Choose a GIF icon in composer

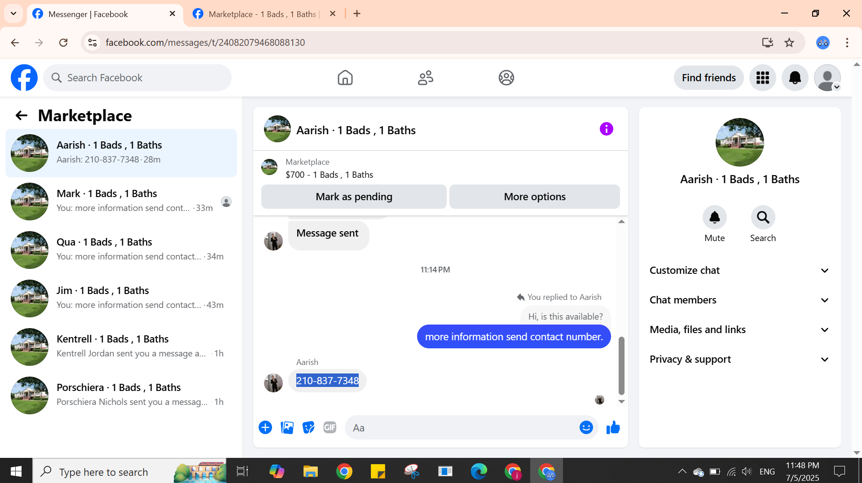pos(330,427)
